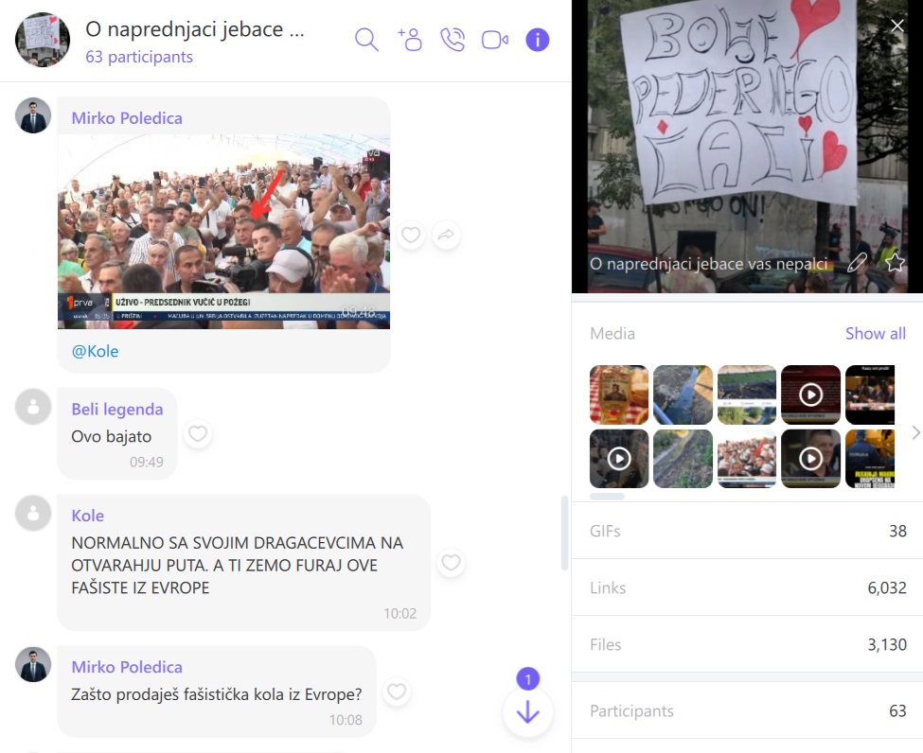The height and width of the screenshot is (753, 923).
Task: Click the chat scrollbar thumb
Action: pos(564,534)
